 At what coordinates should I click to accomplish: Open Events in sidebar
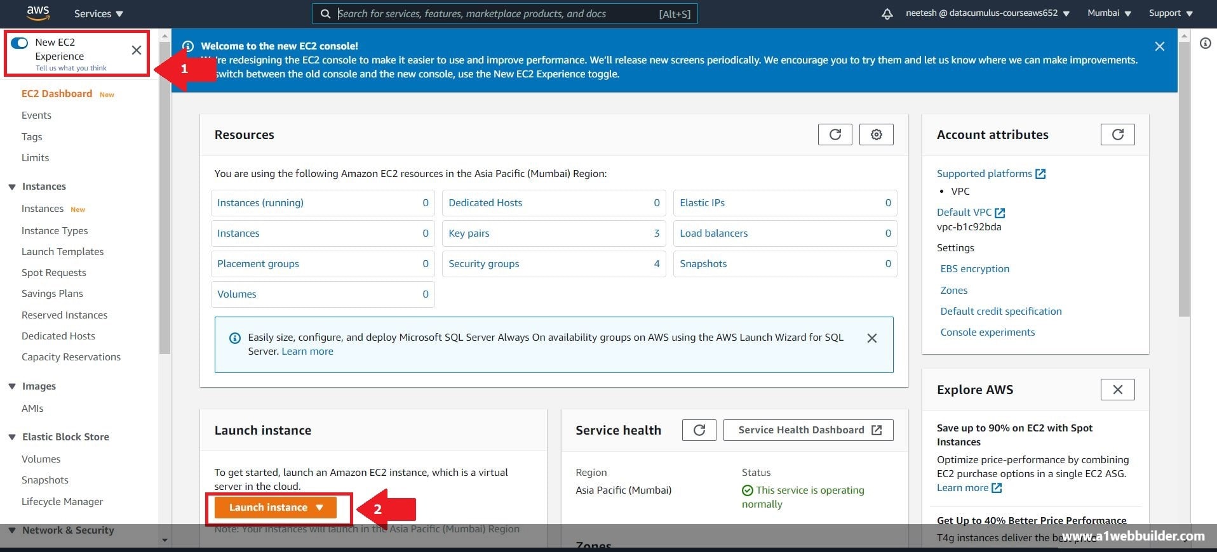36,115
